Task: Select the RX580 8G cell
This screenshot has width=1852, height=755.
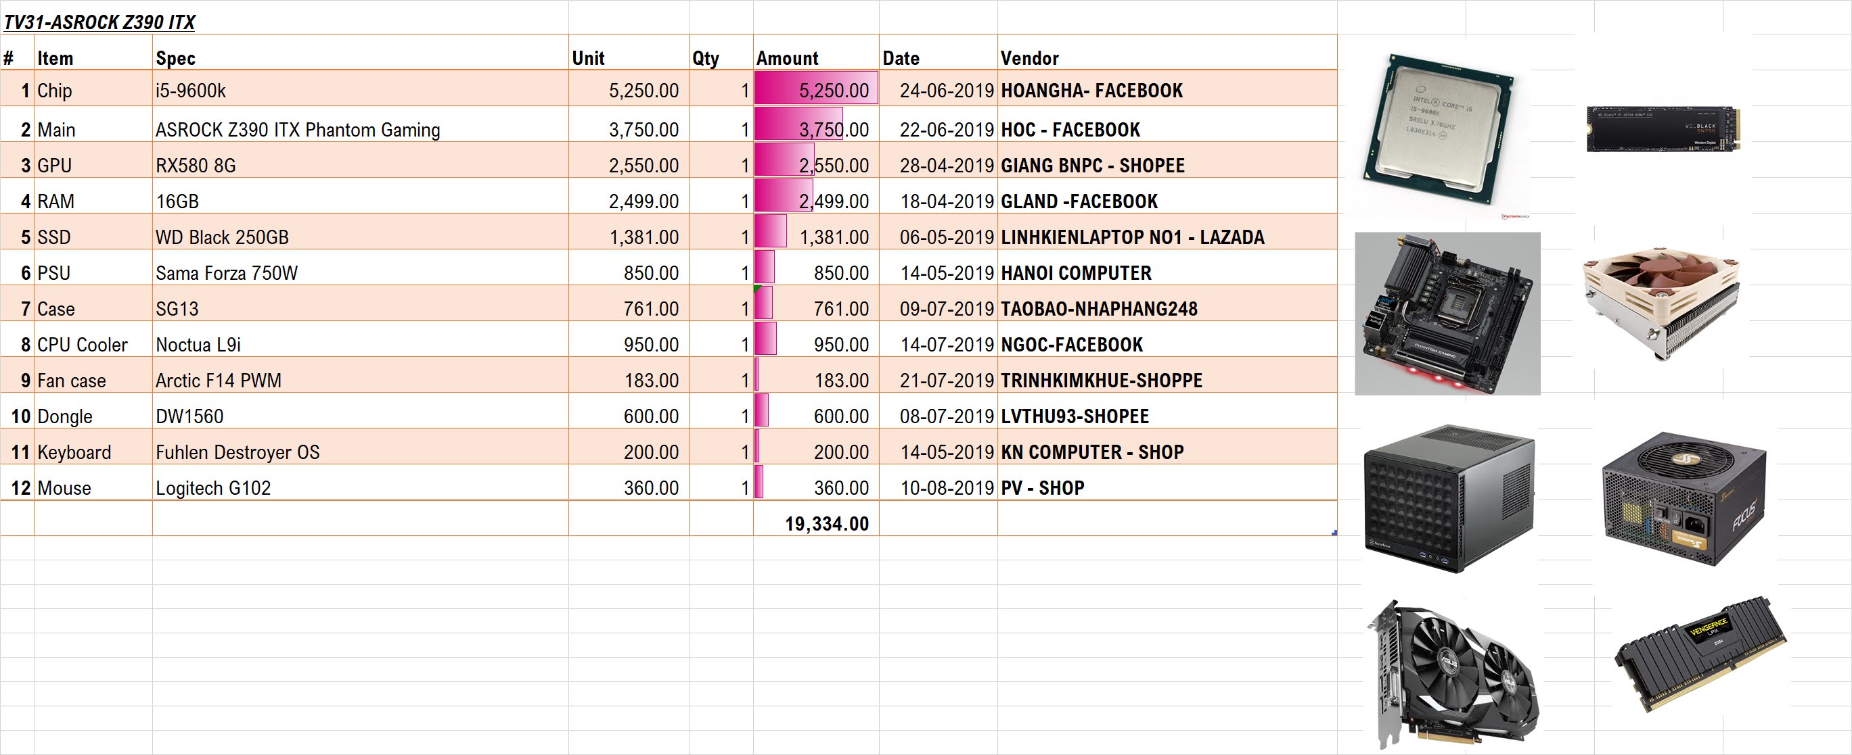Action: (360, 161)
